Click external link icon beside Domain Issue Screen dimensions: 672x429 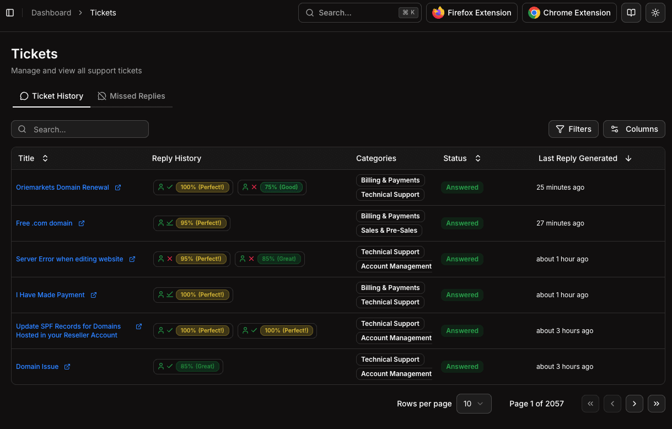click(x=67, y=367)
